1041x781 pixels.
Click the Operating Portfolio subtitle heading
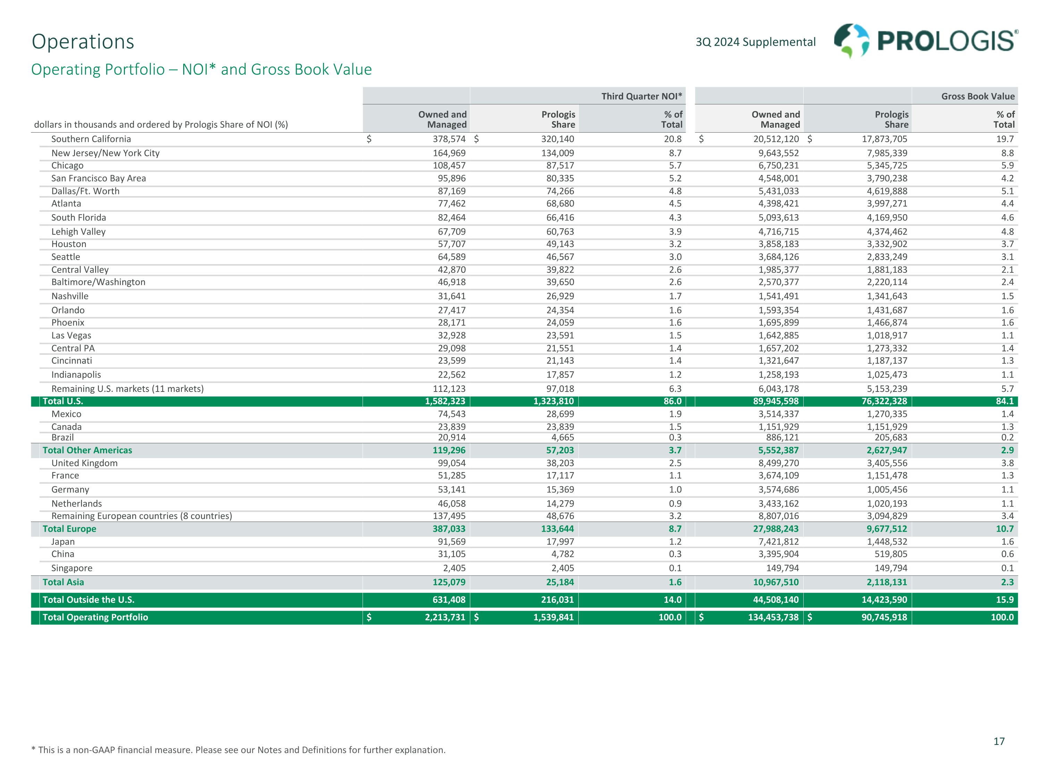201,69
